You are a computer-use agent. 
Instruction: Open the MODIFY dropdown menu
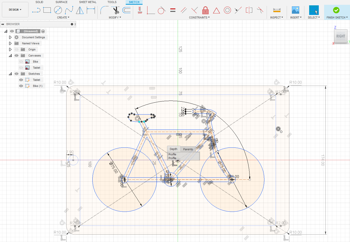[115, 17]
